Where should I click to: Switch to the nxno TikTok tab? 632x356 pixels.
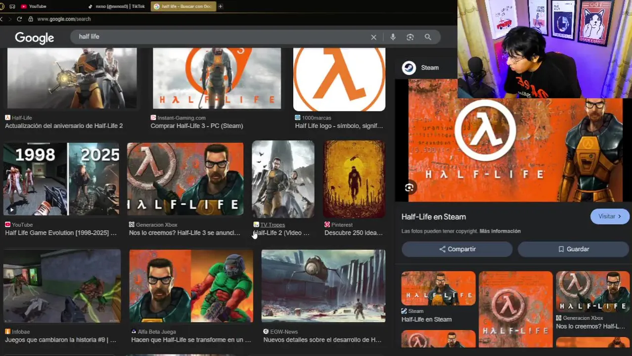[x=117, y=6]
